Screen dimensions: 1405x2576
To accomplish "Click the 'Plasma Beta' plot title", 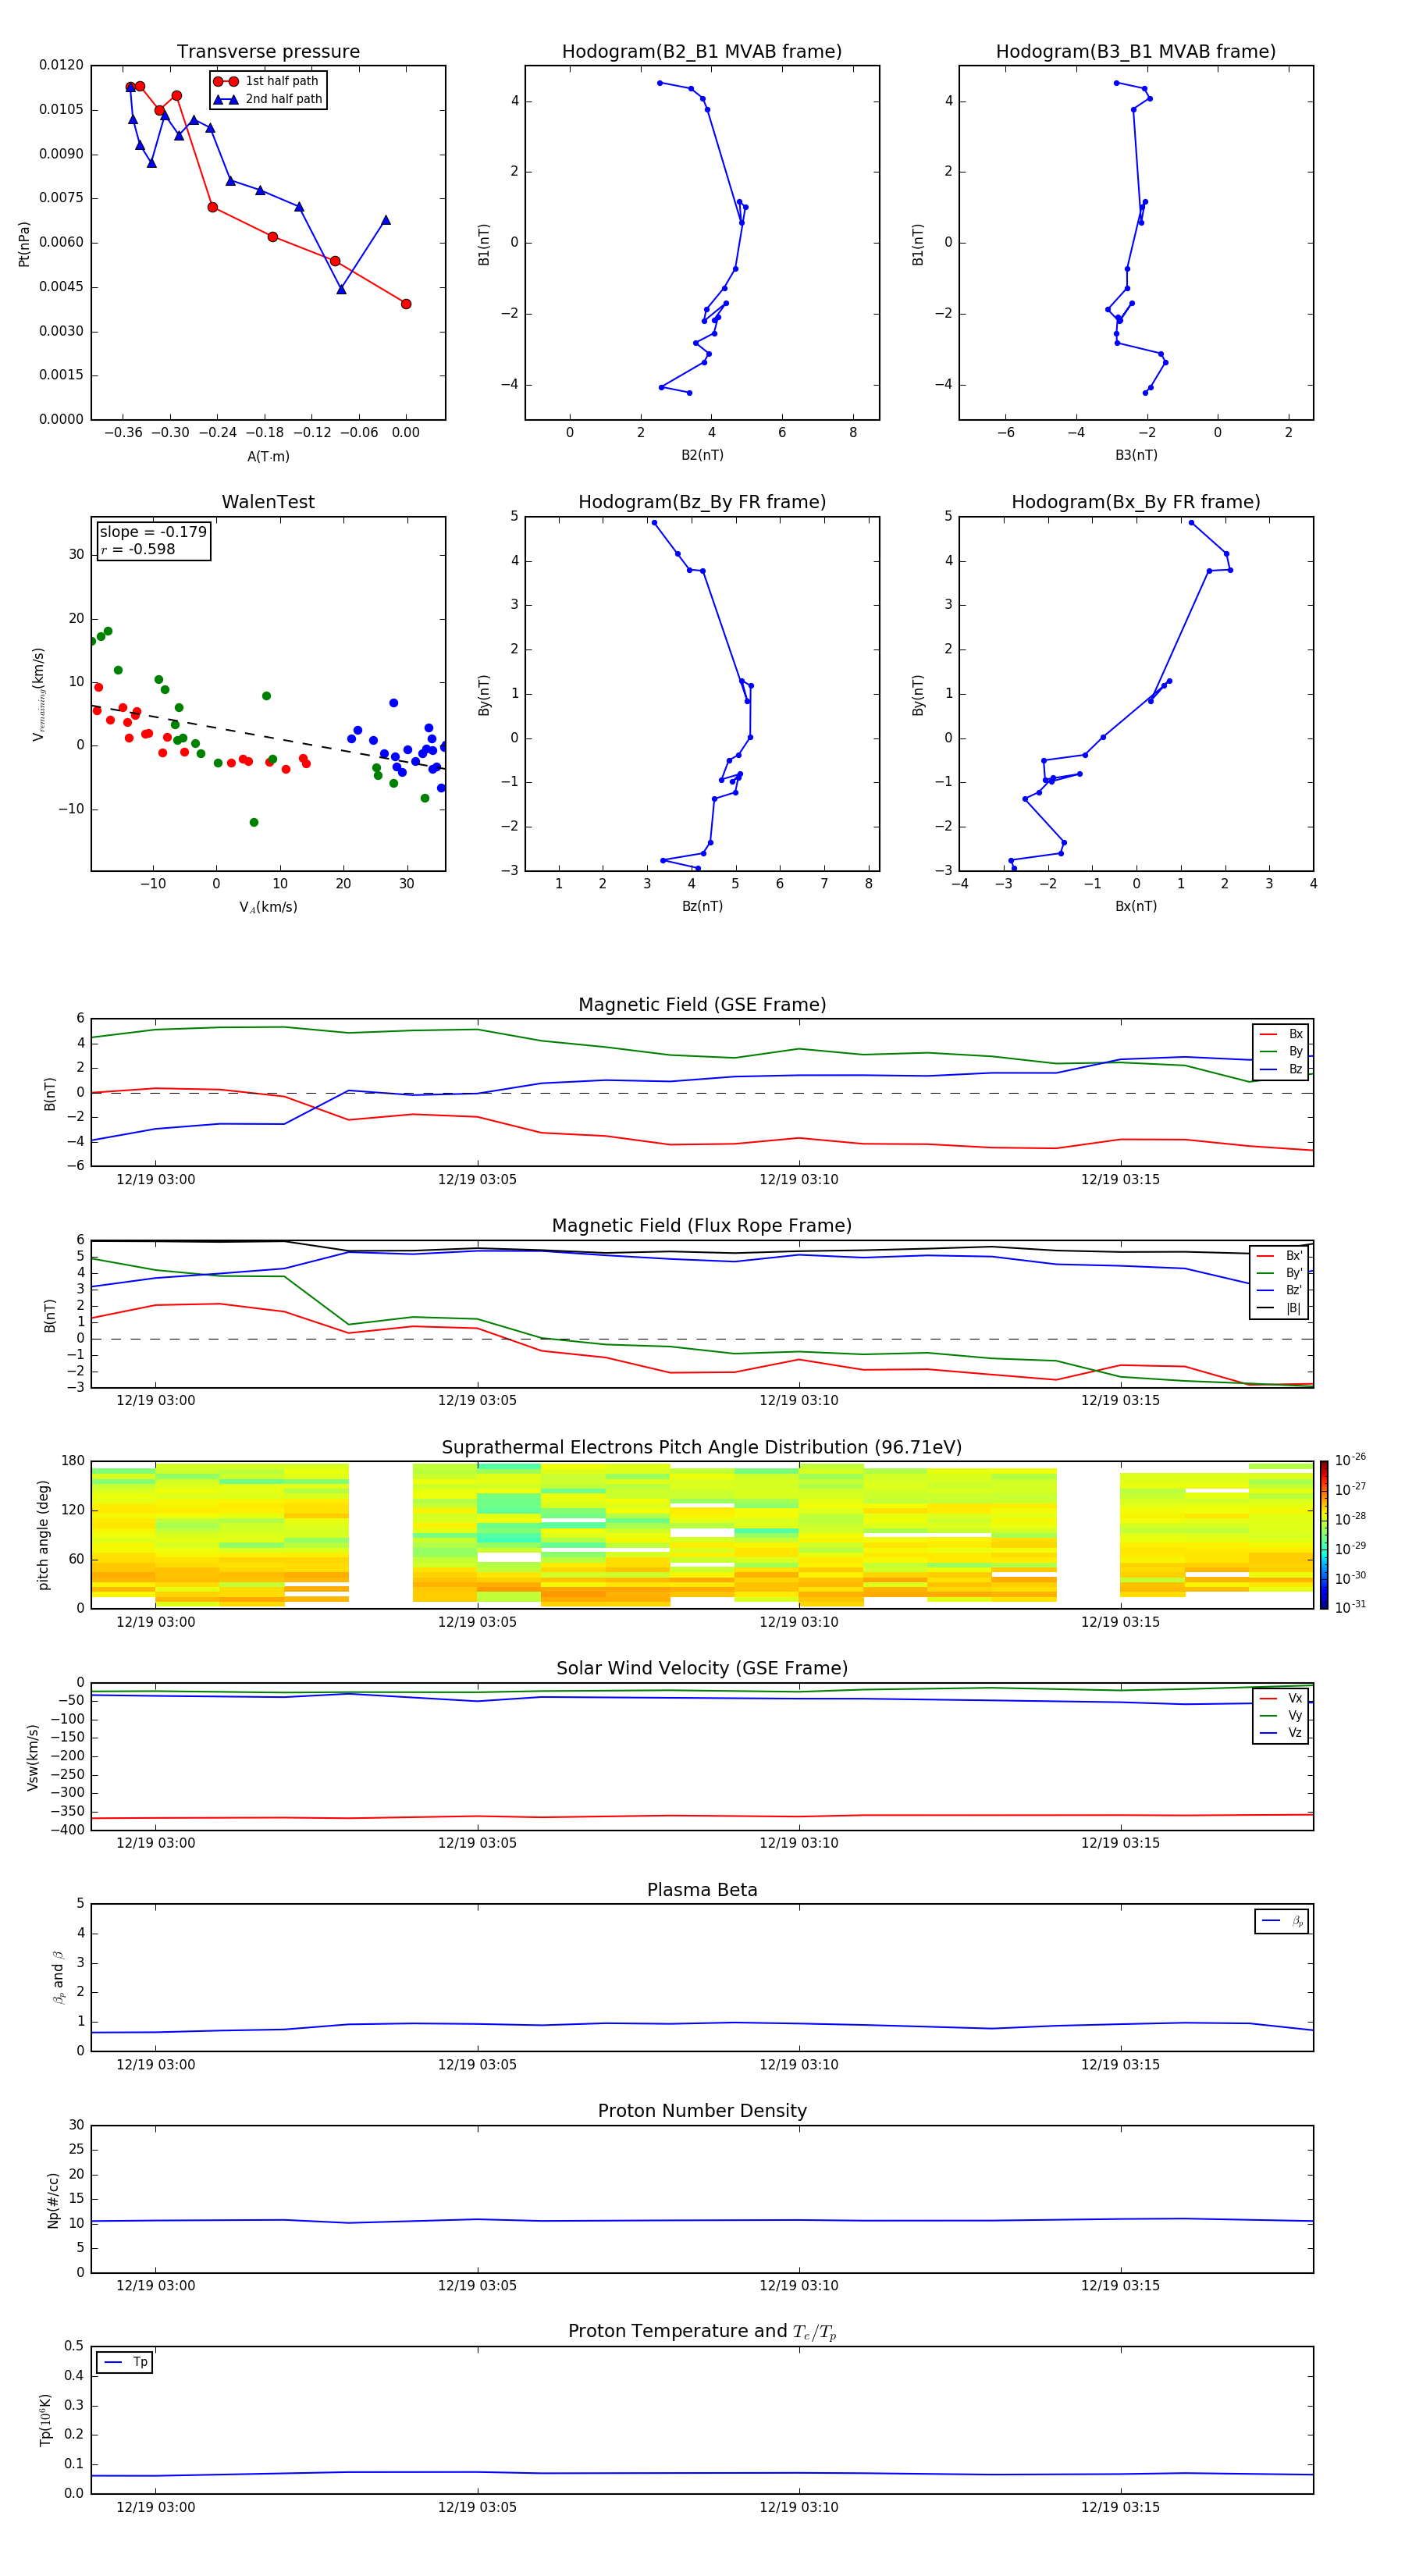I will [702, 1891].
